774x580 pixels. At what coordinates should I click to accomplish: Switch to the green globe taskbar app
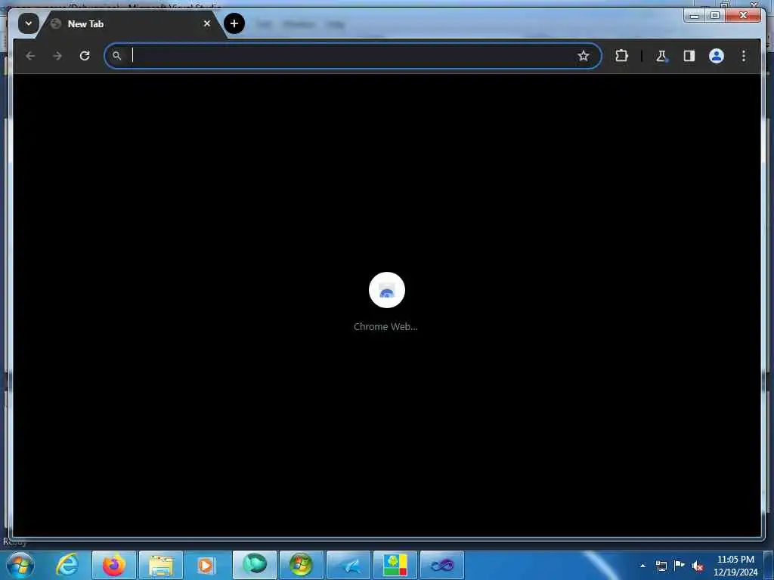(x=255, y=565)
